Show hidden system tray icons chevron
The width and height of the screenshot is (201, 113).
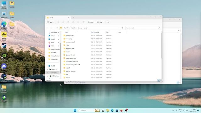(173, 110)
